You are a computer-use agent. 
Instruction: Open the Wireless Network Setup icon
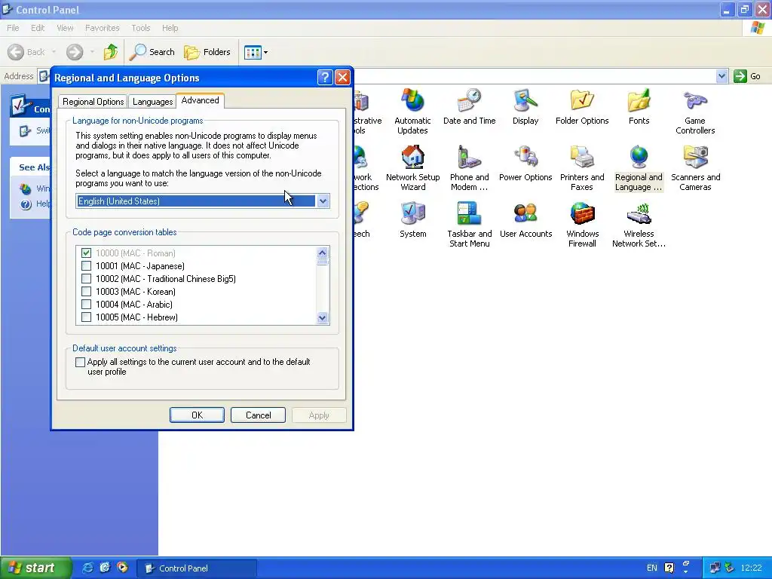(639, 224)
